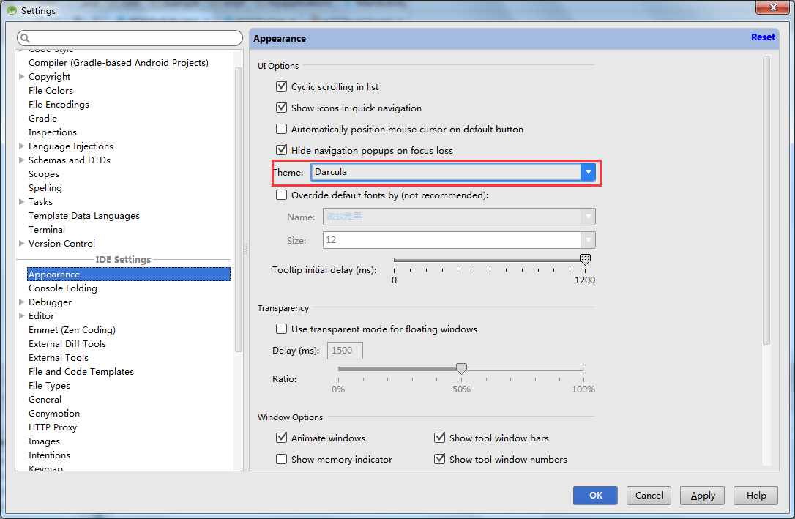Select Keymap in the settings list
Viewport: 795px width, 519px height.
(x=45, y=468)
